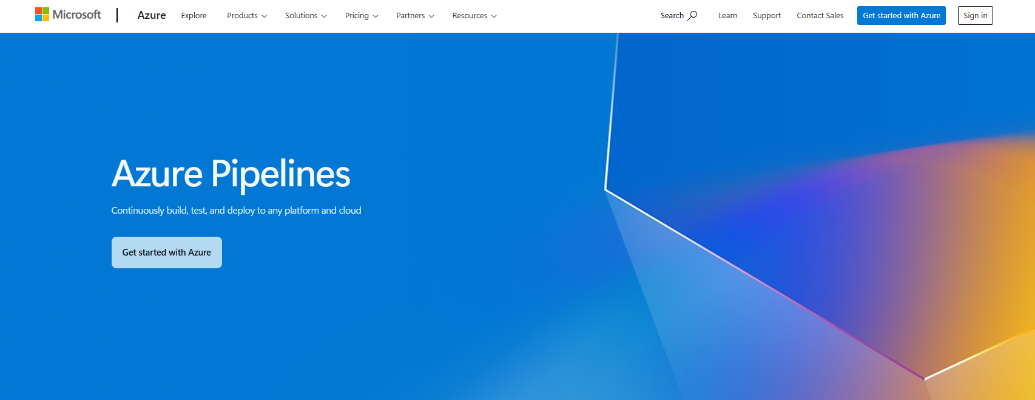The image size is (1035, 400).
Task: Open the Azure home link
Action: [x=152, y=15]
